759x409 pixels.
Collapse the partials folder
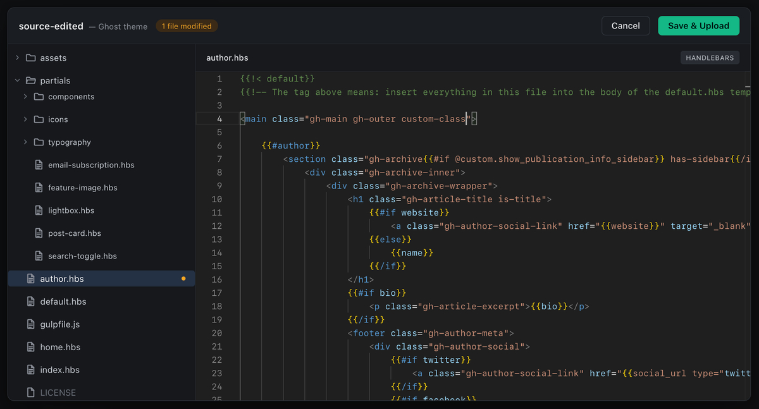click(16, 80)
